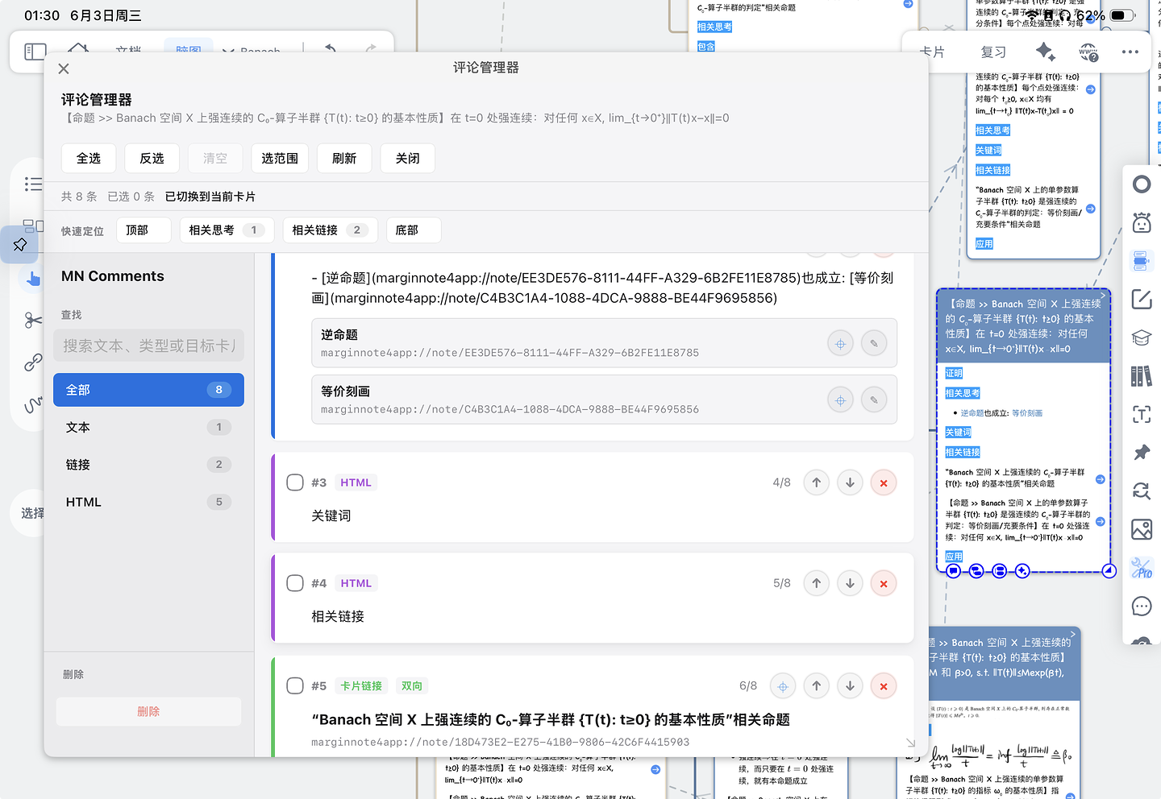Jump to 底部 quick locate

(414, 230)
